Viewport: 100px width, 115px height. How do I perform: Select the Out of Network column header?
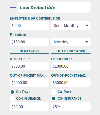point(71,51)
